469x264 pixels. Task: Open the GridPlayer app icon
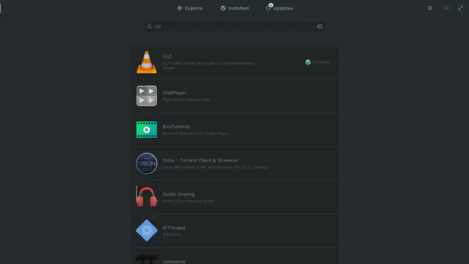tap(147, 96)
